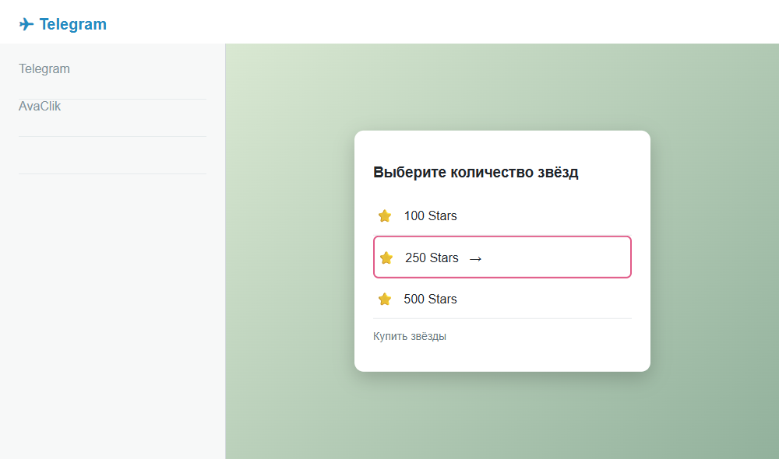779x459 pixels.
Task: Click the Купить звёзды link
Action: (410, 336)
